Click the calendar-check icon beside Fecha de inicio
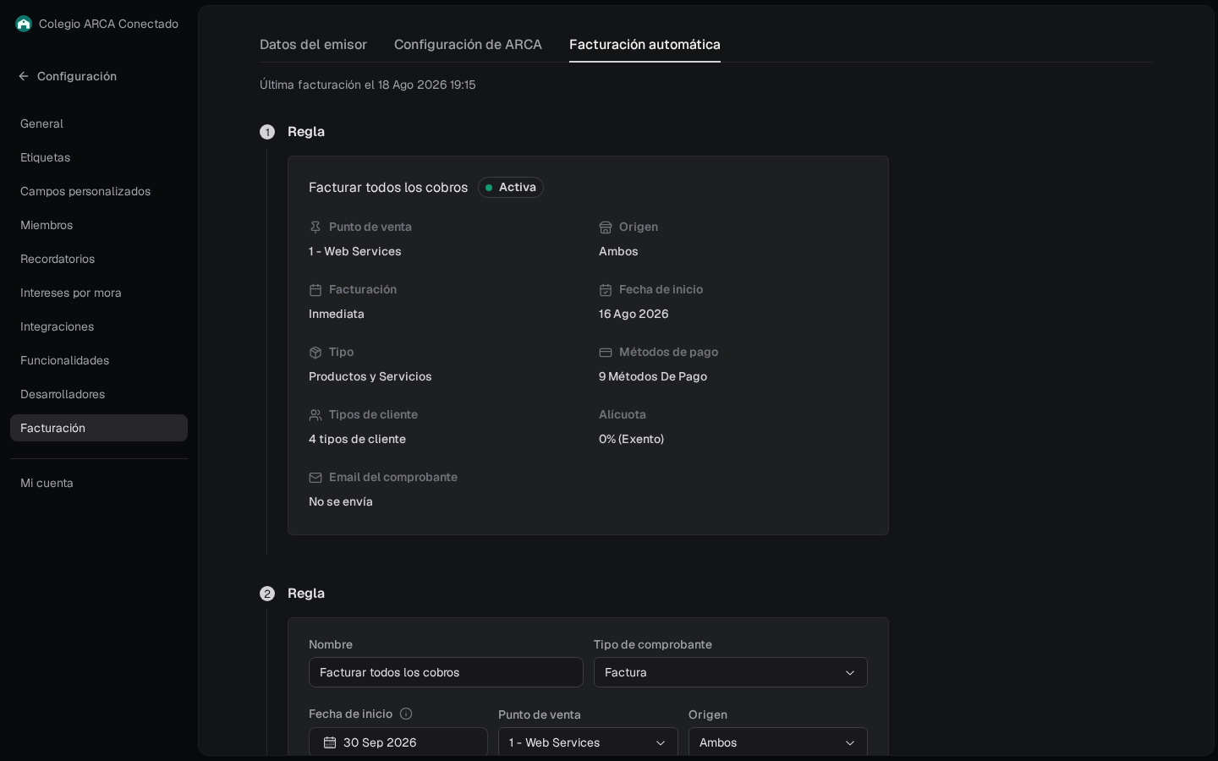Image resolution: width=1218 pixels, height=761 pixels. click(x=606, y=290)
